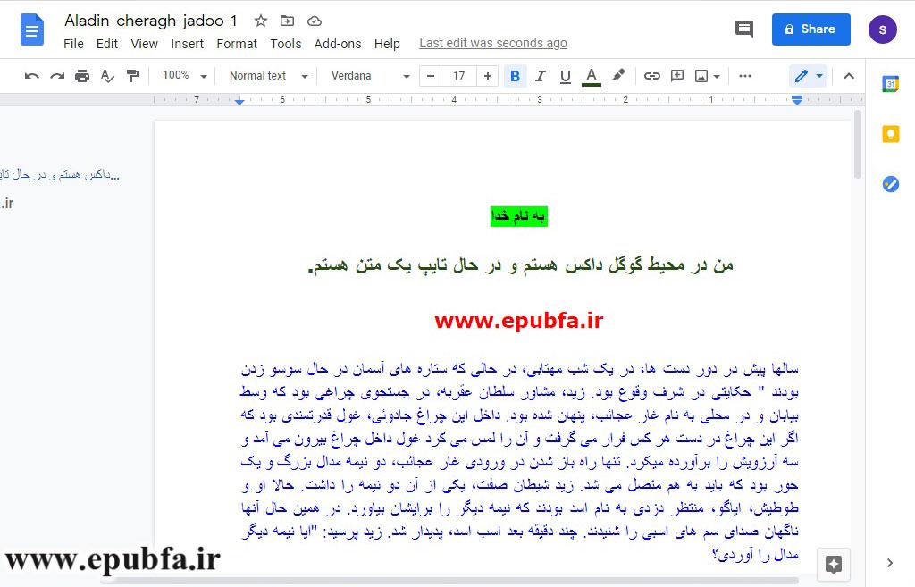Viewport: 915px width, 587px height.
Task: Click the green heading من در محیط گوگل داکس
Action: [x=520, y=265]
